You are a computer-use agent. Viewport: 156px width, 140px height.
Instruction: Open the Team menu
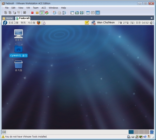point(36,8)
